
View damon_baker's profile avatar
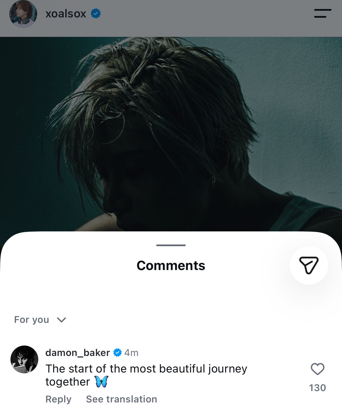(24, 359)
